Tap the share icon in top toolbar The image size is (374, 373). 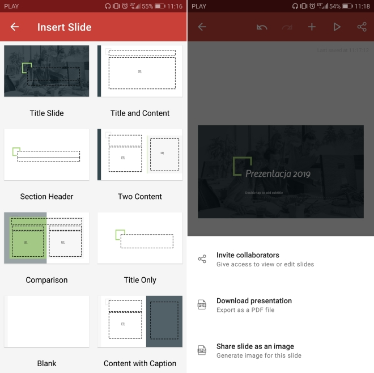click(x=362, y=27)
